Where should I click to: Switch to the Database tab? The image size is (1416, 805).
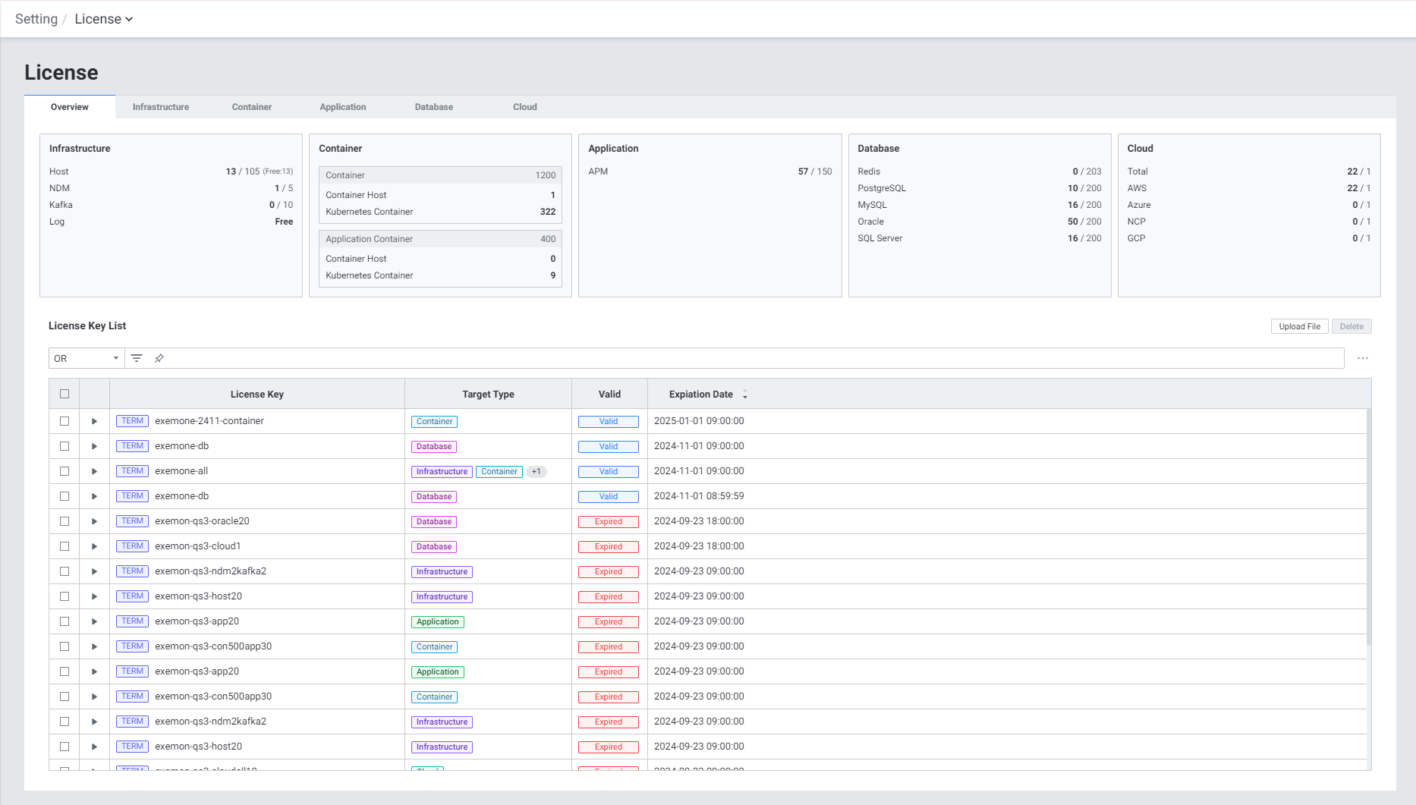click(433, 107)
